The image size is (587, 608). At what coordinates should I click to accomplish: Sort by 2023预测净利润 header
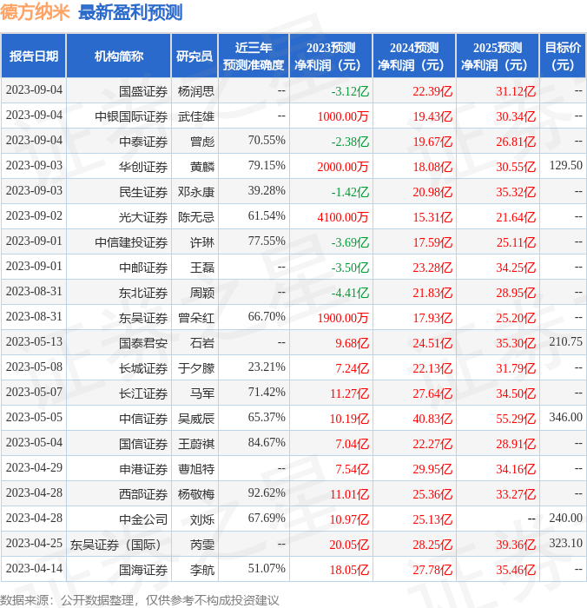(331, 56)
